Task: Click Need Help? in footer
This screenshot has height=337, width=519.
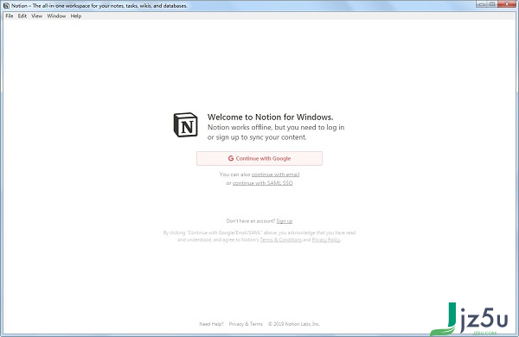Action: 211,324
